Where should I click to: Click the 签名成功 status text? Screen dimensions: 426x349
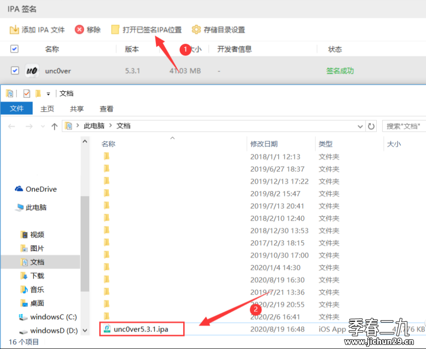(x=340, y=71)
